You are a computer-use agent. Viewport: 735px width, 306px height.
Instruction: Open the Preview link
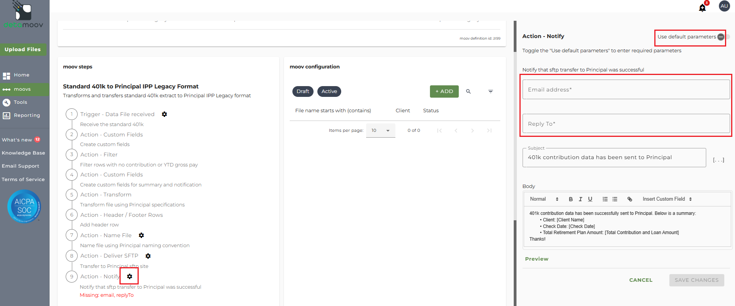537,259
